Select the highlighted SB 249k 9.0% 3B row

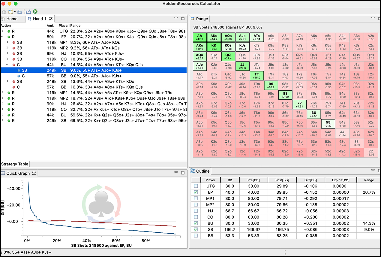94,70
